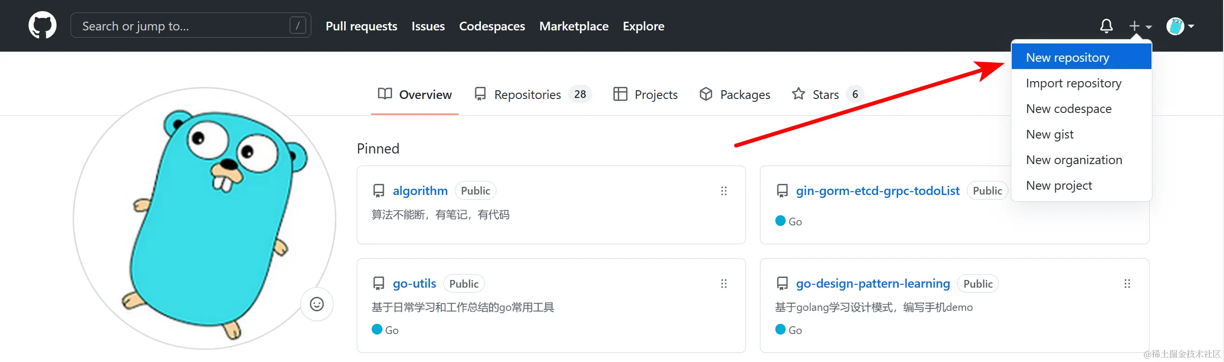The image size is (1224, 362).
Task: Click the Repositories count badge 28
Action: [580, 94]
